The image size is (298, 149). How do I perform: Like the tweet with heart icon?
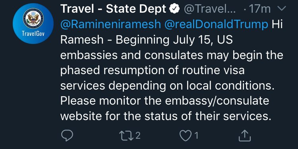(186, 136)
